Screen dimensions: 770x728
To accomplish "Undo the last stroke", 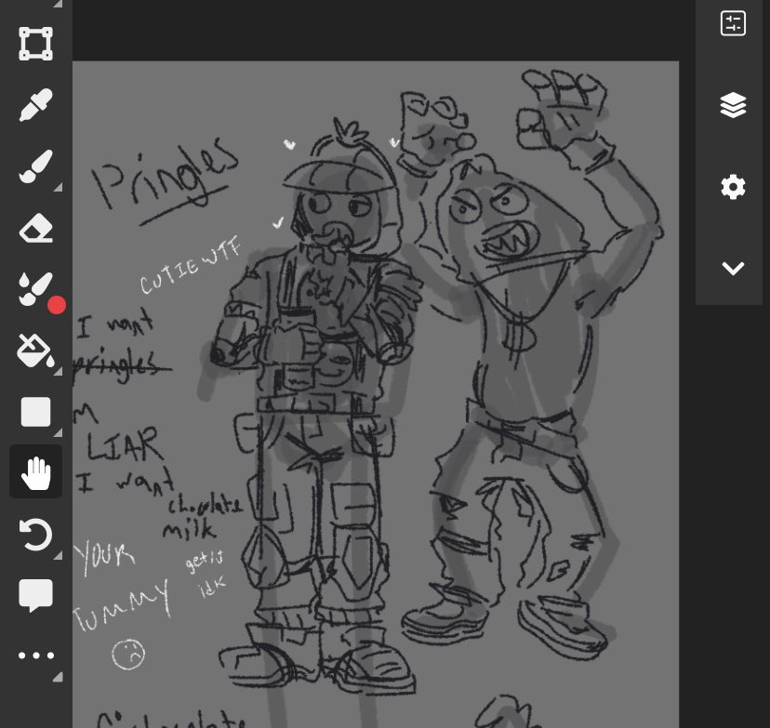I will (x=35, y=534).
